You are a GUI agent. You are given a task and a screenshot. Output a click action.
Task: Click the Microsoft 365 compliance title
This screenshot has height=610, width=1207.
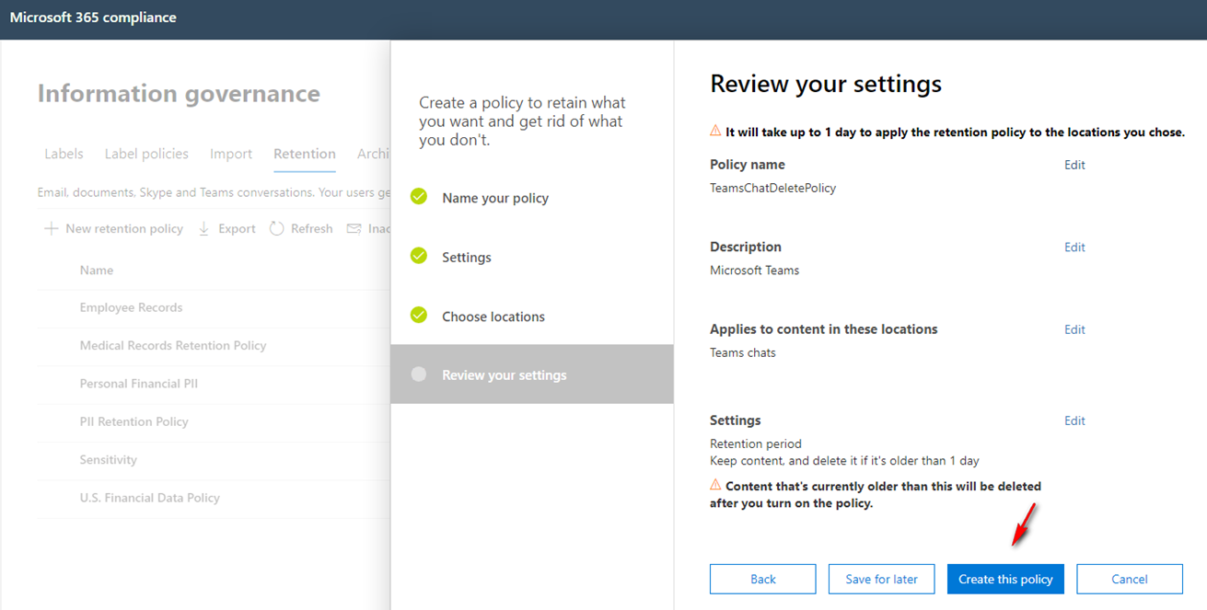[x=93, y=17]
